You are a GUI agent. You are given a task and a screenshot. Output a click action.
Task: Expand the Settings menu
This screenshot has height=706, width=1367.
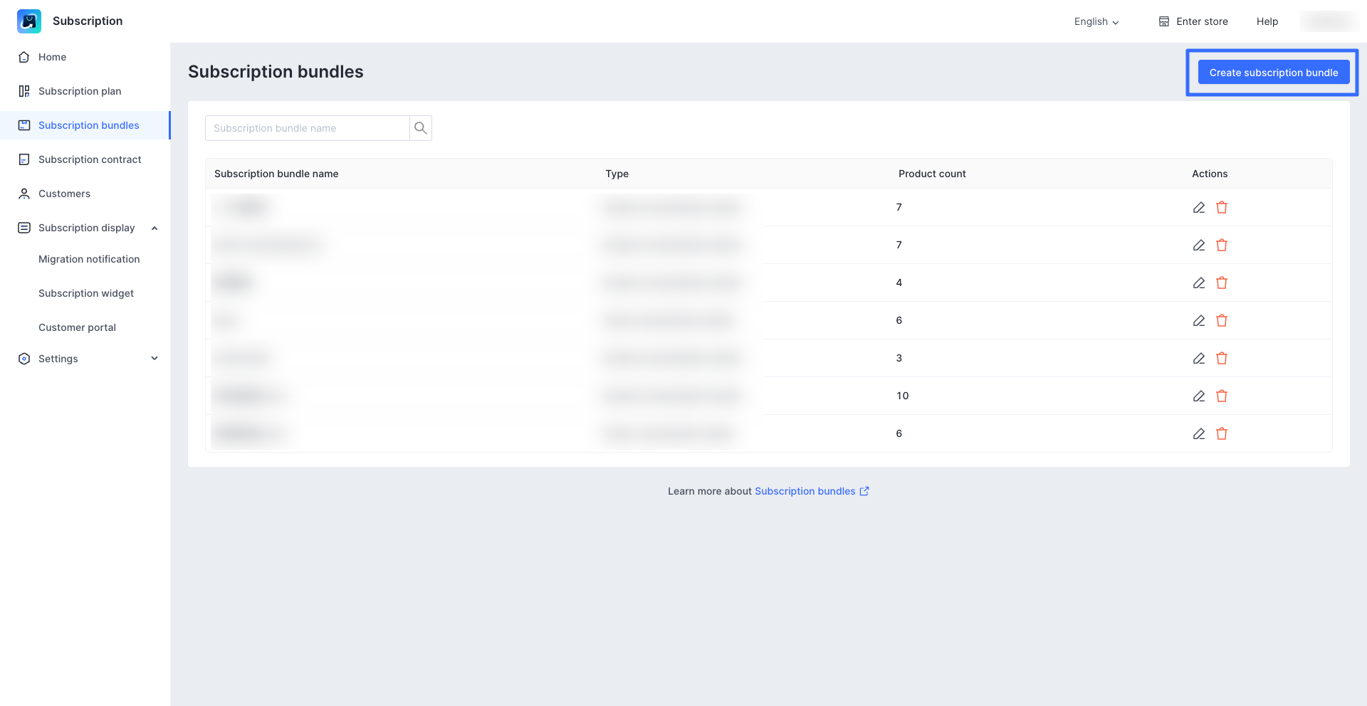point(154,359)
